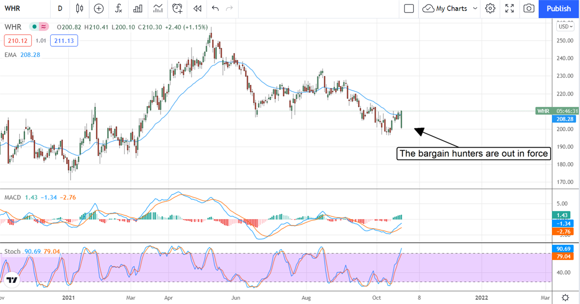This screenshot has width=580, height=304.
Task: Click the 190.00 price axis label
Action: tap(564, 147)
